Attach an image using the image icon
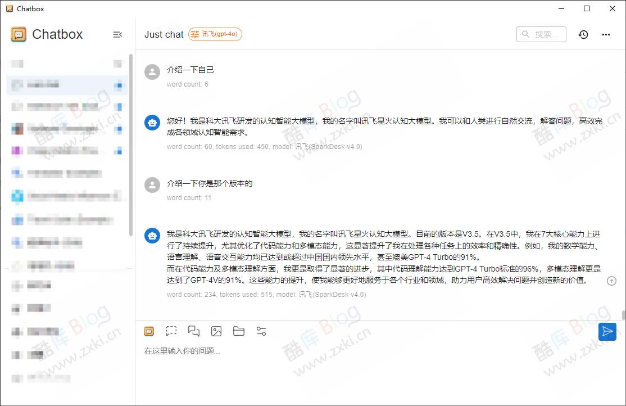This screenshot has width=626, height=406. [216, 331]
